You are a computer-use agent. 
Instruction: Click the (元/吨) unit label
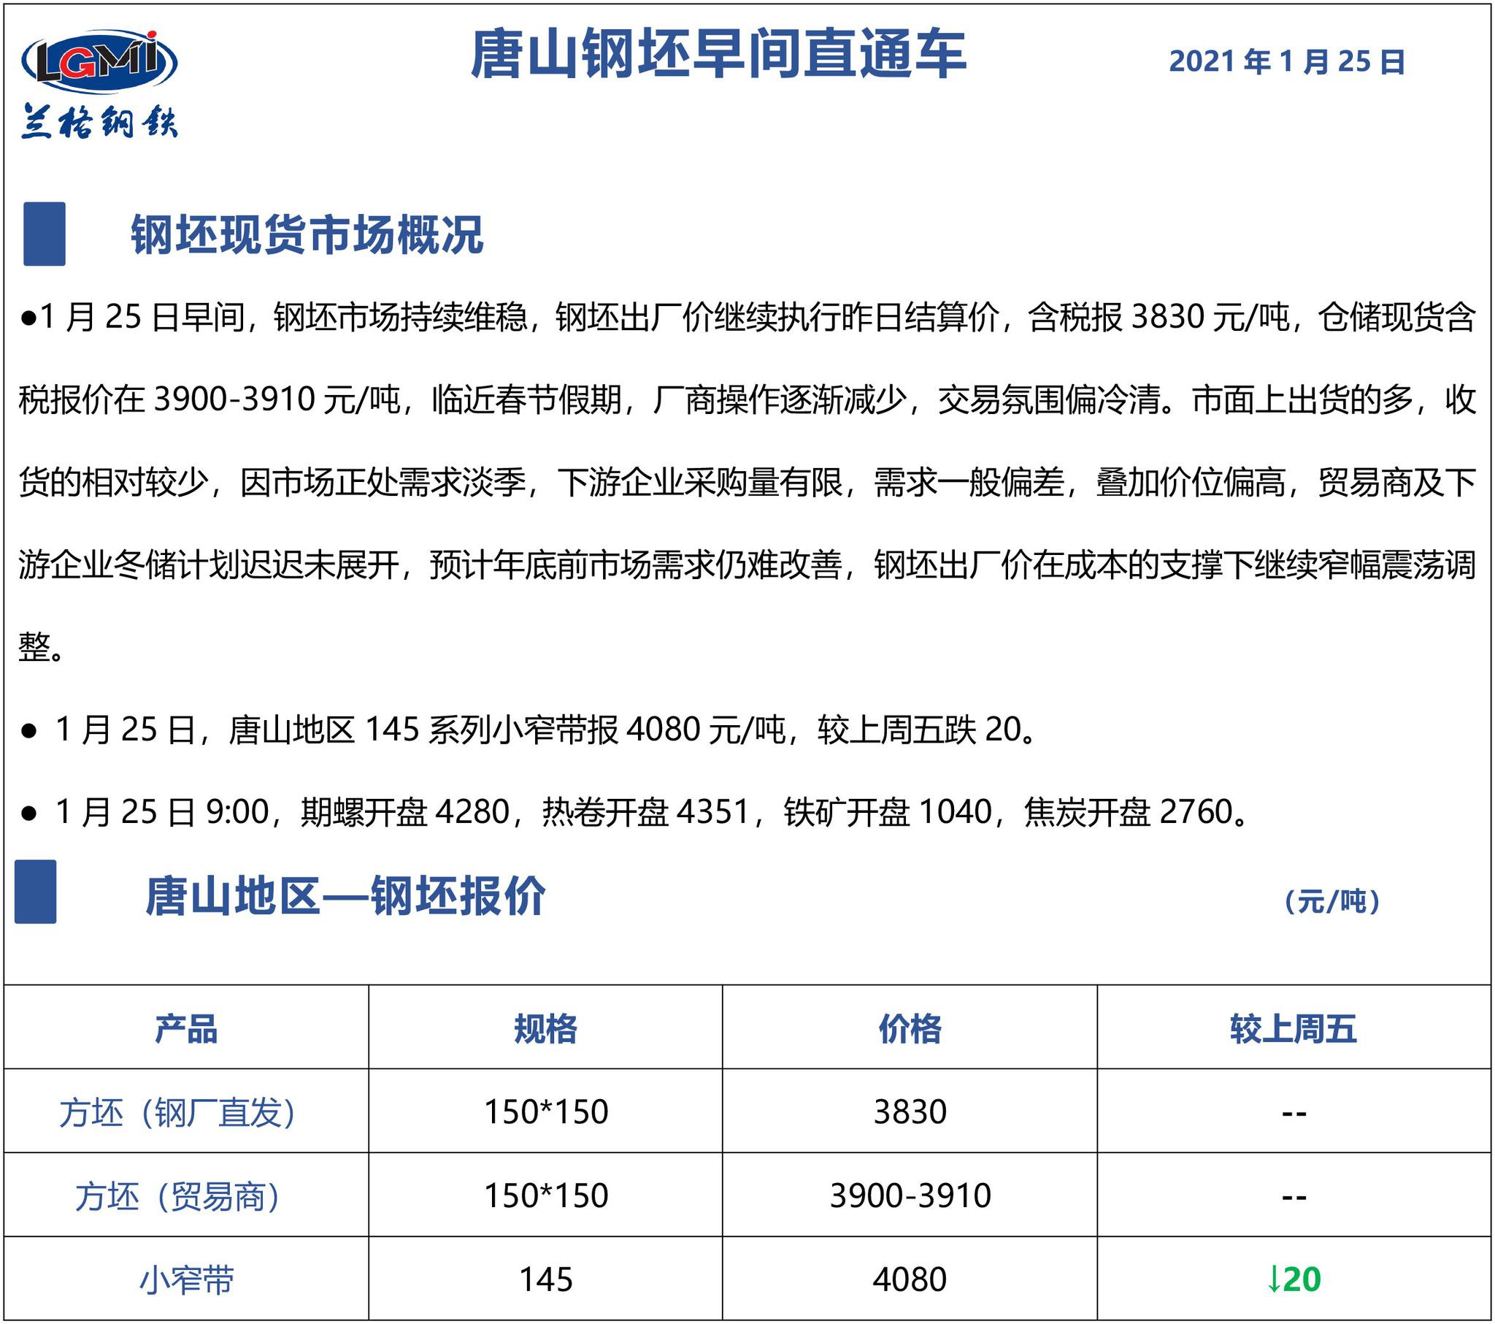[x=1331, y=901]
